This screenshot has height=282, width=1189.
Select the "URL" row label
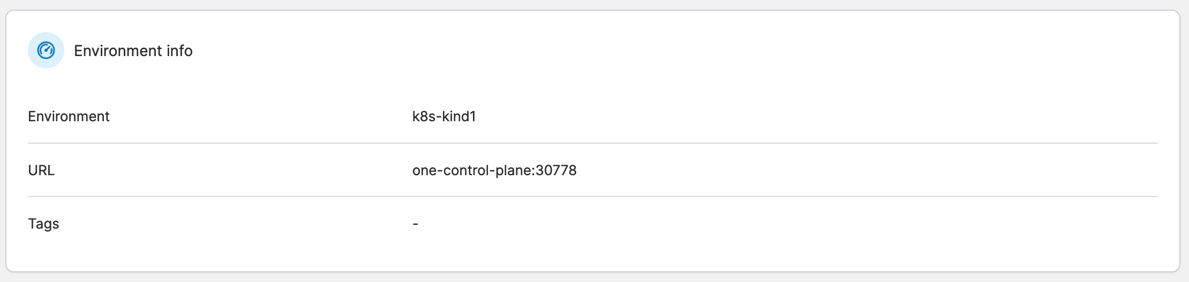pos(41,170)
